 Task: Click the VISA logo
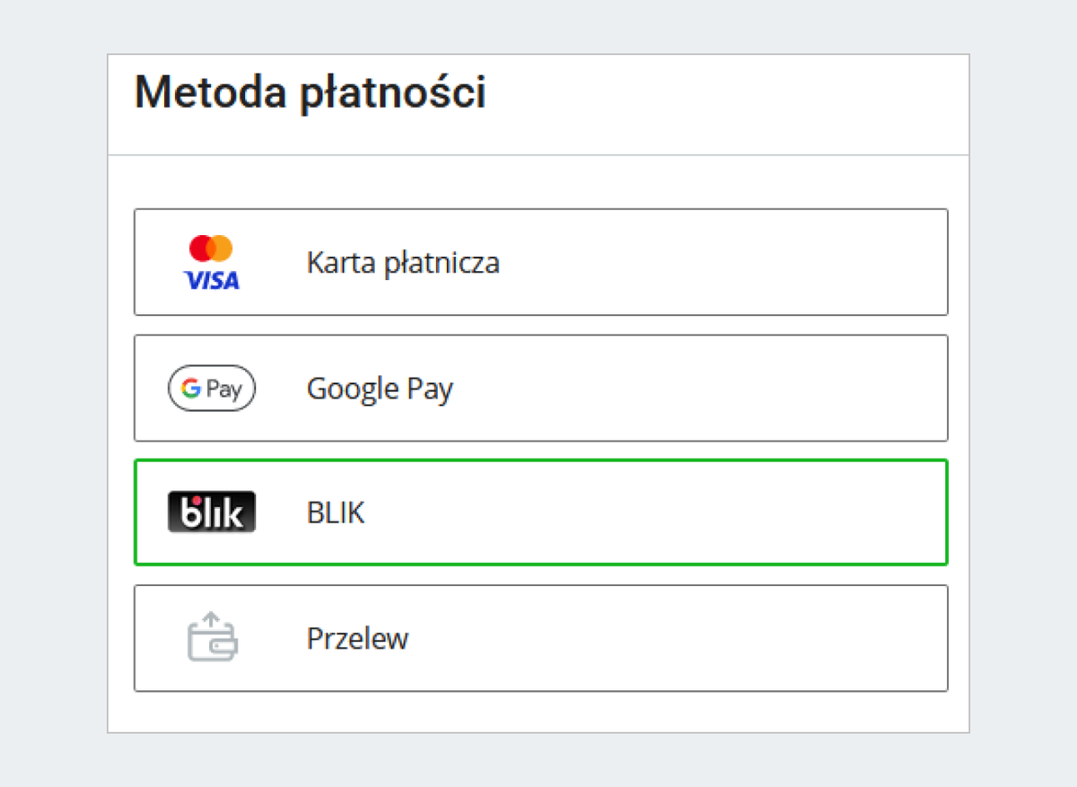(212, 278)
